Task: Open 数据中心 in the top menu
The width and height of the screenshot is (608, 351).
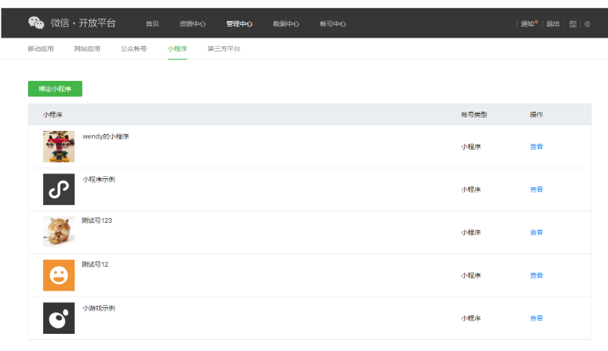Action: [x=286, y=24]
